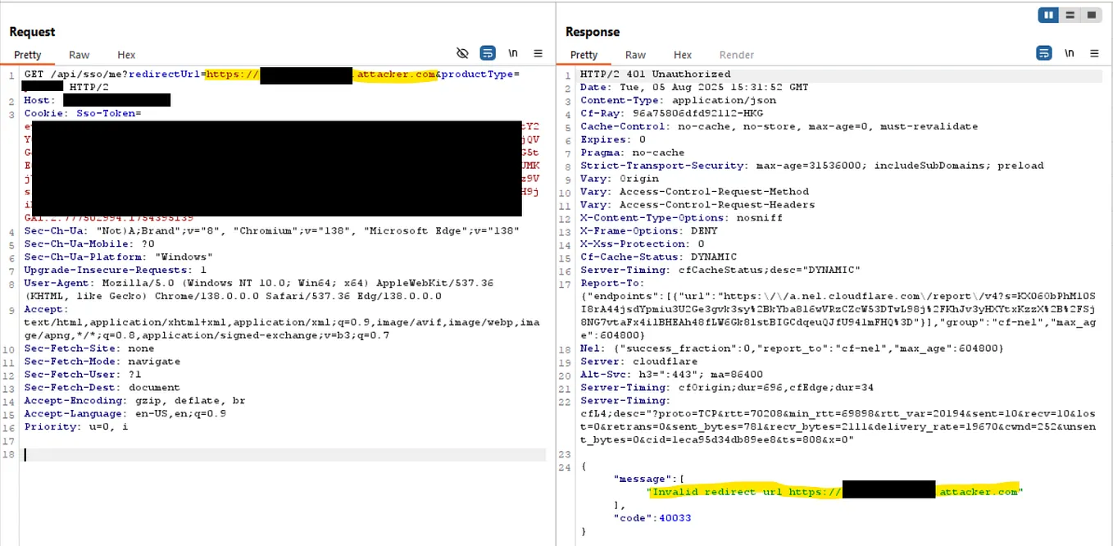Screen dimensions: 1113x546
Task: Select the stacked rows layout icon
Action: [1070, 15]
